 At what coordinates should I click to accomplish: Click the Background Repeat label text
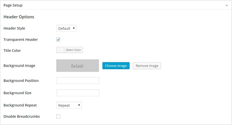pos(20,105)
